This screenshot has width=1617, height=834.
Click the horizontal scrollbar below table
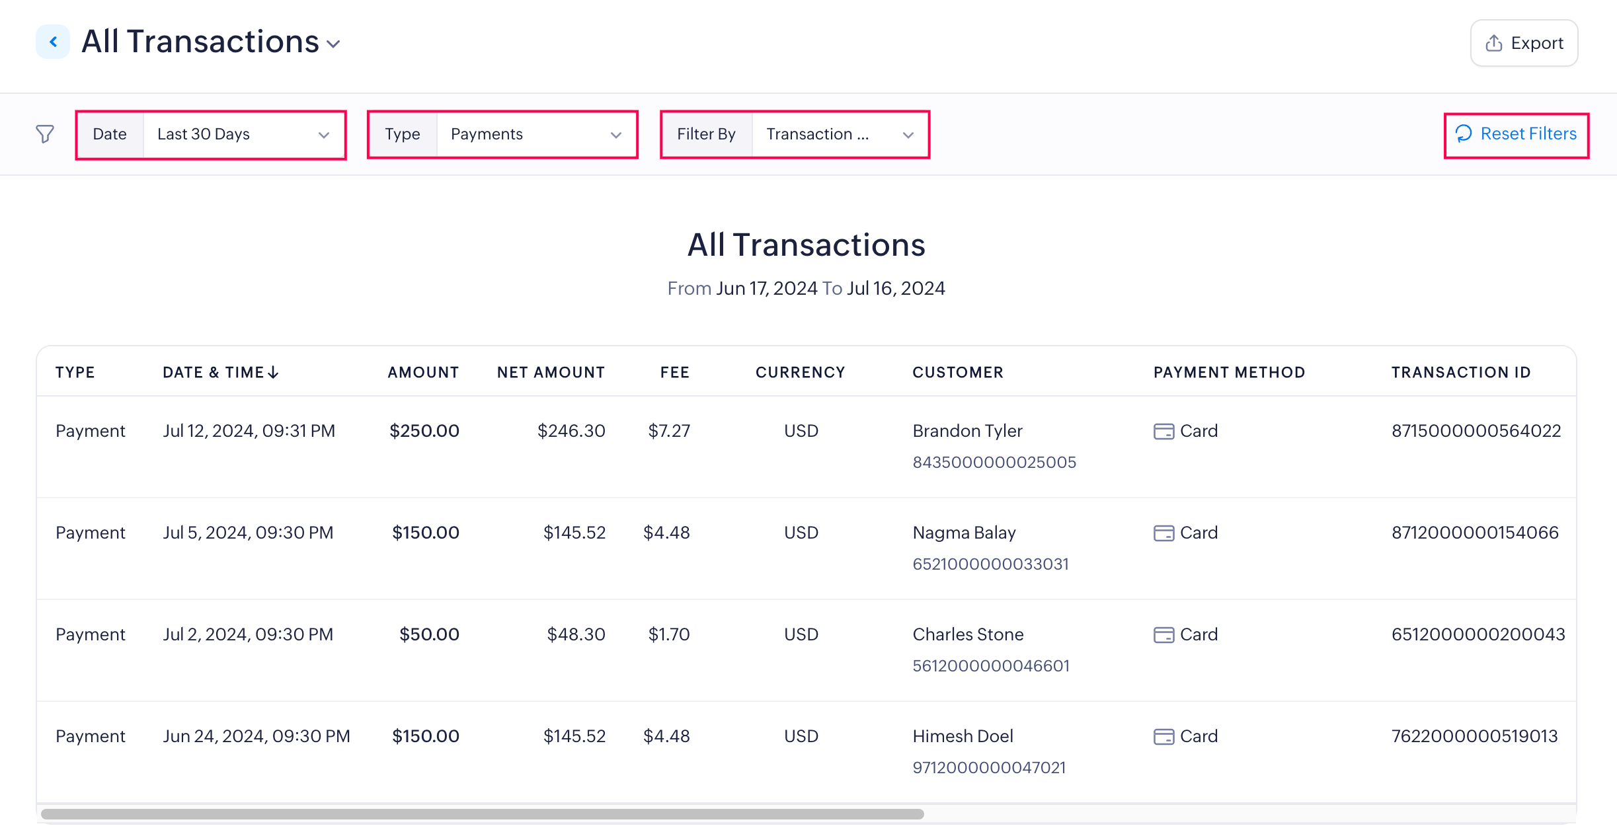pos(483,814)
